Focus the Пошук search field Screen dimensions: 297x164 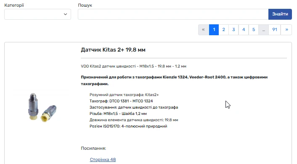click(173, 14)
